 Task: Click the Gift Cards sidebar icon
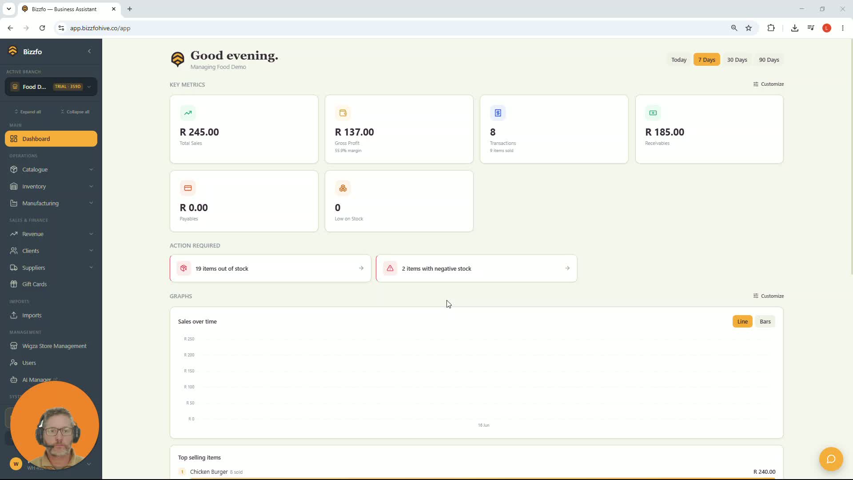pyautogui.click(x=14, y=284)
